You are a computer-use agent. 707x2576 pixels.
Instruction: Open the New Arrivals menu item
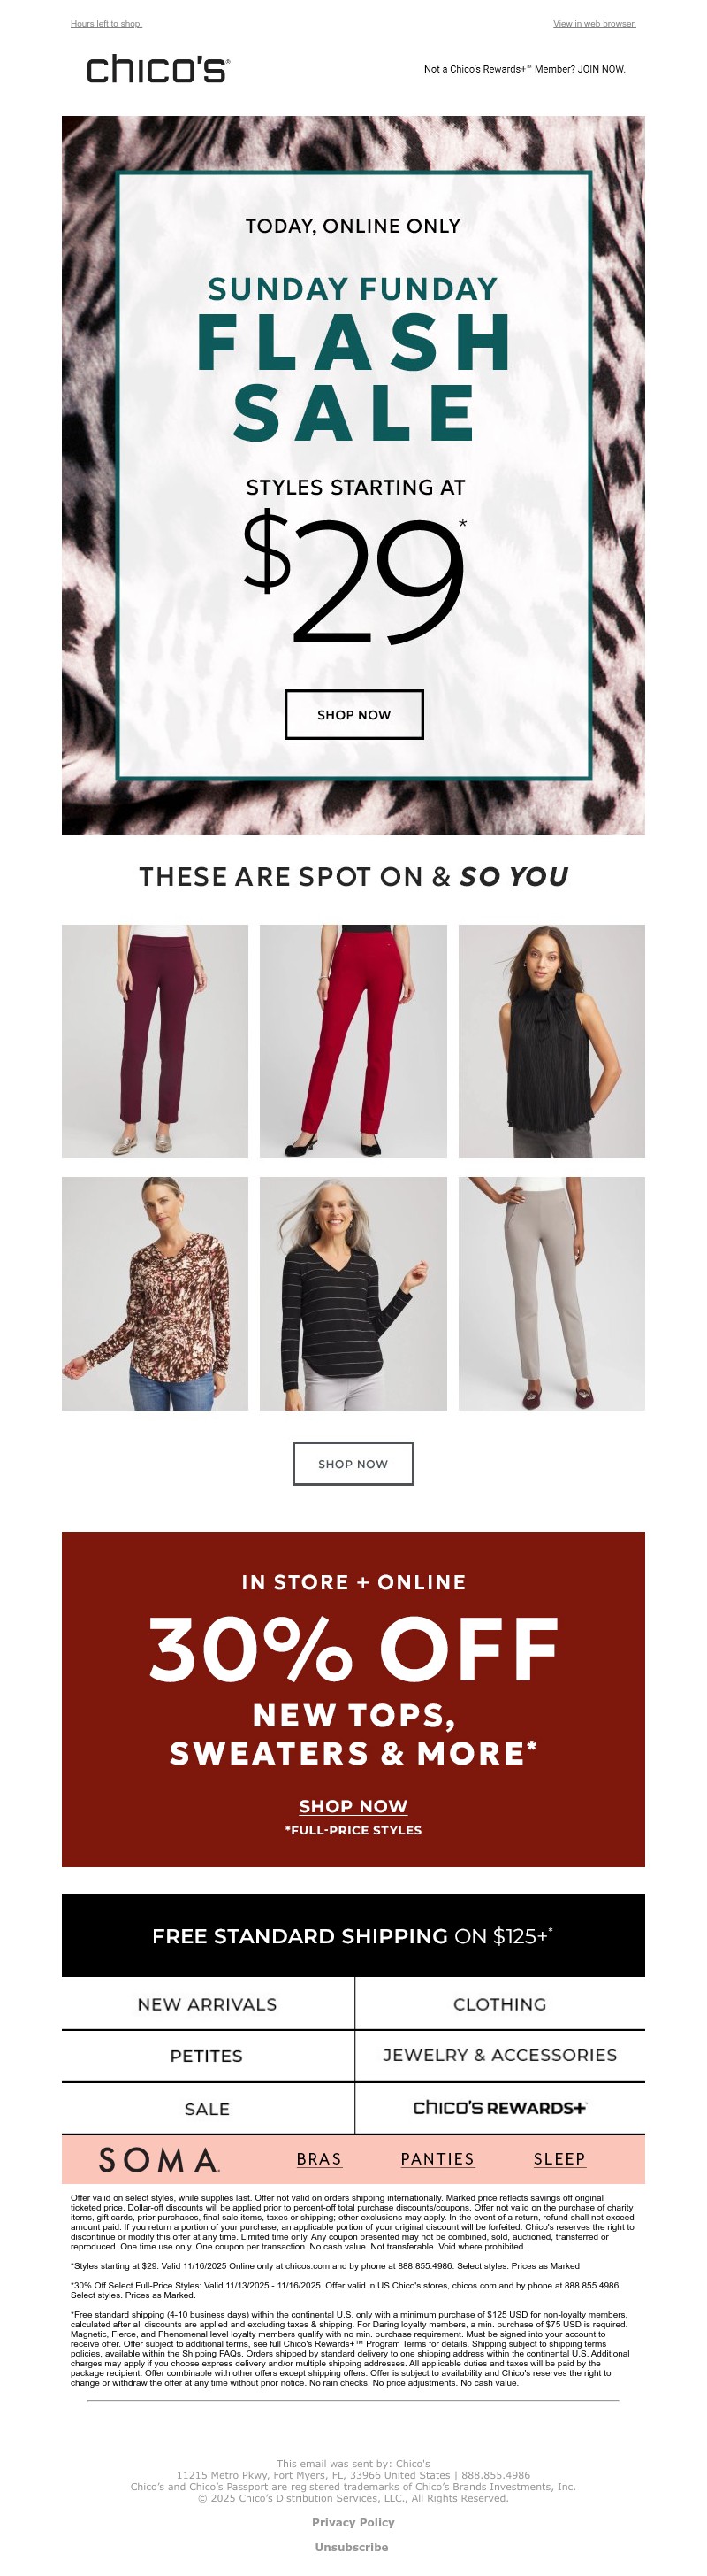coord(208,2004)
